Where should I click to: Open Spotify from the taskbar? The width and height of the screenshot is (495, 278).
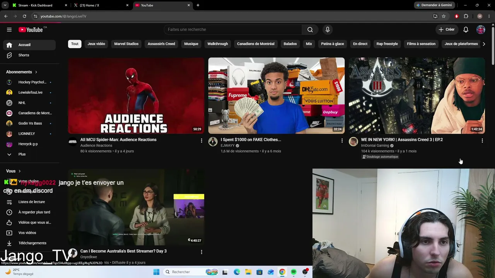294,272
